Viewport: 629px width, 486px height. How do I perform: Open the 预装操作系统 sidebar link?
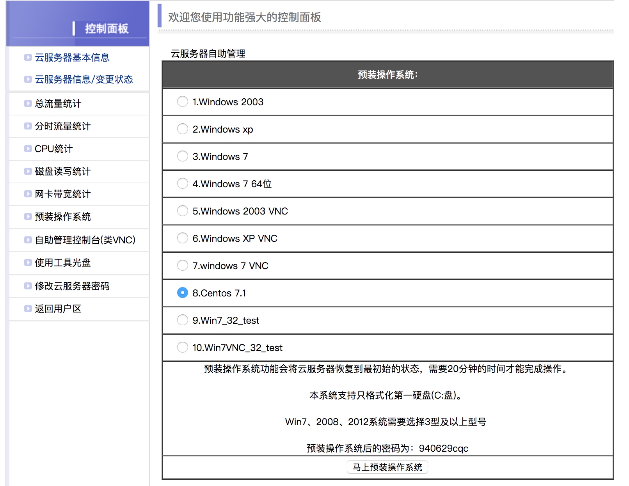pos(63,216)
